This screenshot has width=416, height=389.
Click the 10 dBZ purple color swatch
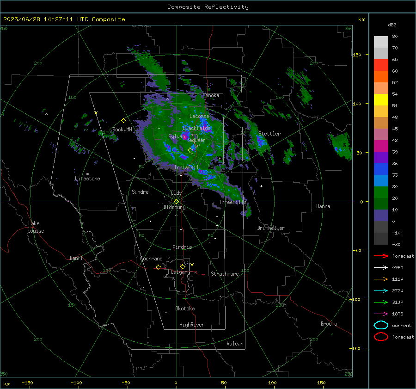pos(381,216)
